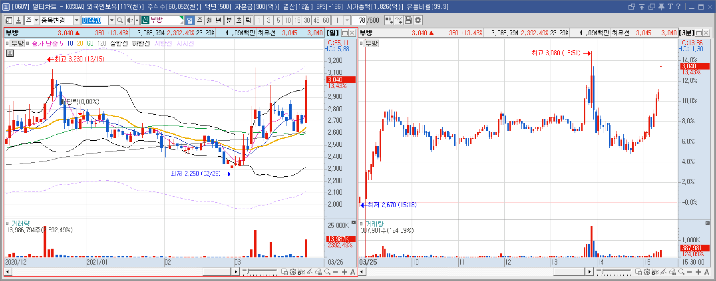Image resolution: width=716 pixels, height=281 pixels.
Task: Zoom out left chart with the minus icon
Action: point(336,272)
